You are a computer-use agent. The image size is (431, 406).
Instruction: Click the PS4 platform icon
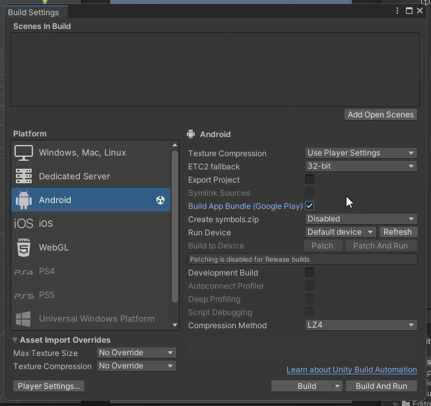(x=24, y=272)
